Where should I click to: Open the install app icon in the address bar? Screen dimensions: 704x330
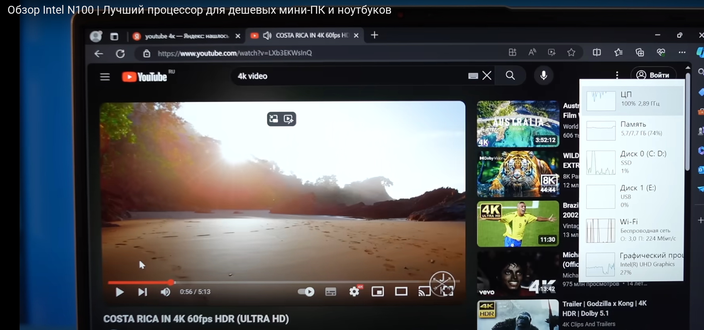pos(513,52)
